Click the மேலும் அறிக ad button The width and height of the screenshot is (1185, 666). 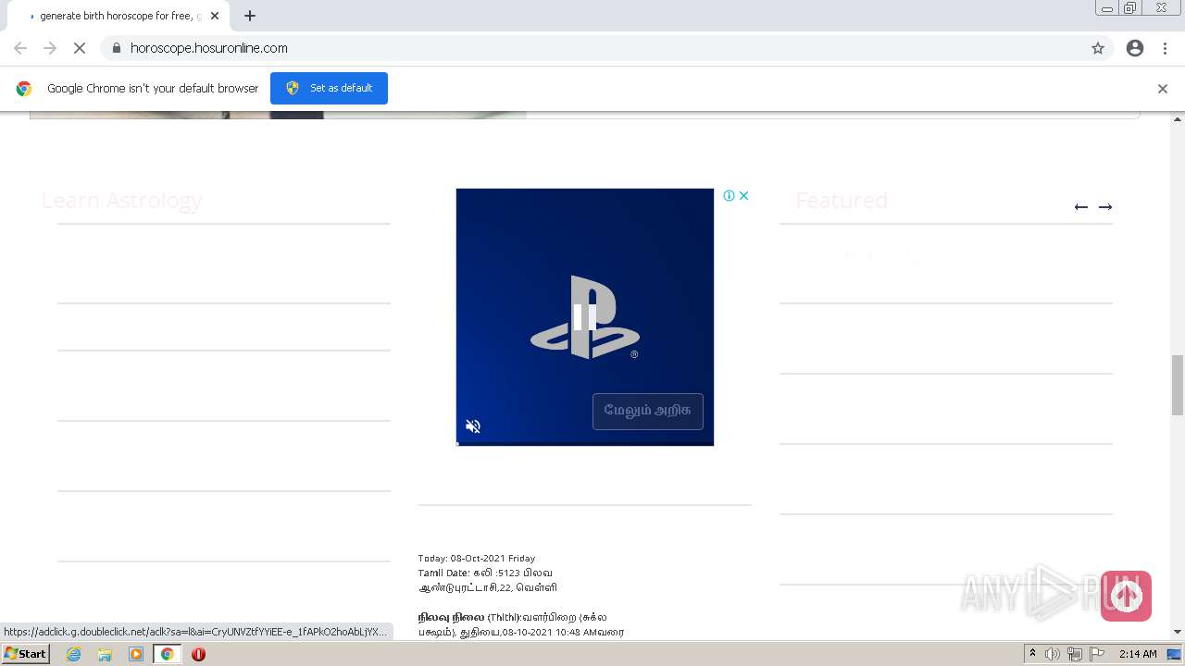click(648, 411)
